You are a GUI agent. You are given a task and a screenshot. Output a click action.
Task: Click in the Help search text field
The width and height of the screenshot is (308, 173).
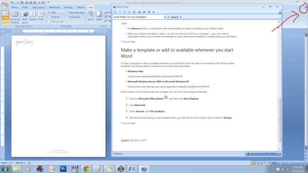pos(138,17)
